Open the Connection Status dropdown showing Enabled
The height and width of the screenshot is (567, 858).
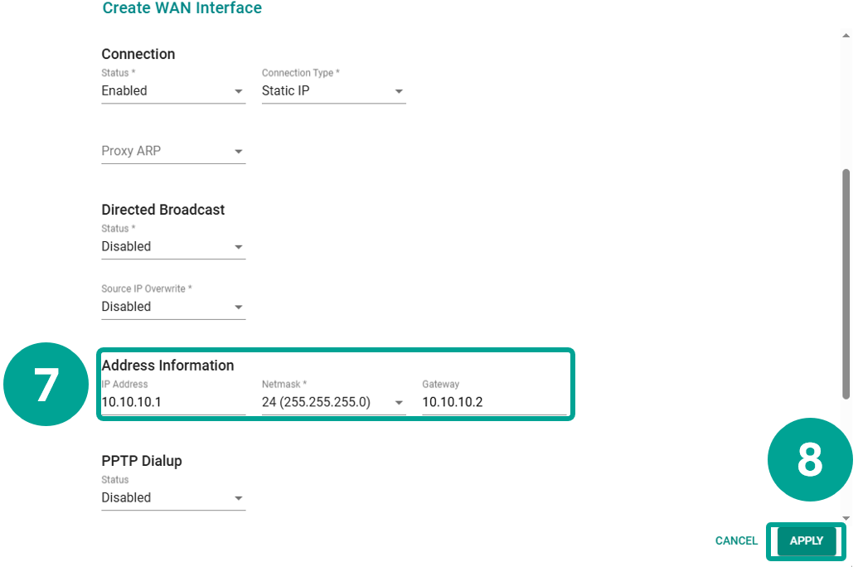click(x=172, y=91)
